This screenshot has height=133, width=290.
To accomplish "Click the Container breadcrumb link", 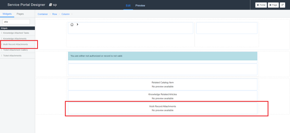I will [x=43, y=14].
